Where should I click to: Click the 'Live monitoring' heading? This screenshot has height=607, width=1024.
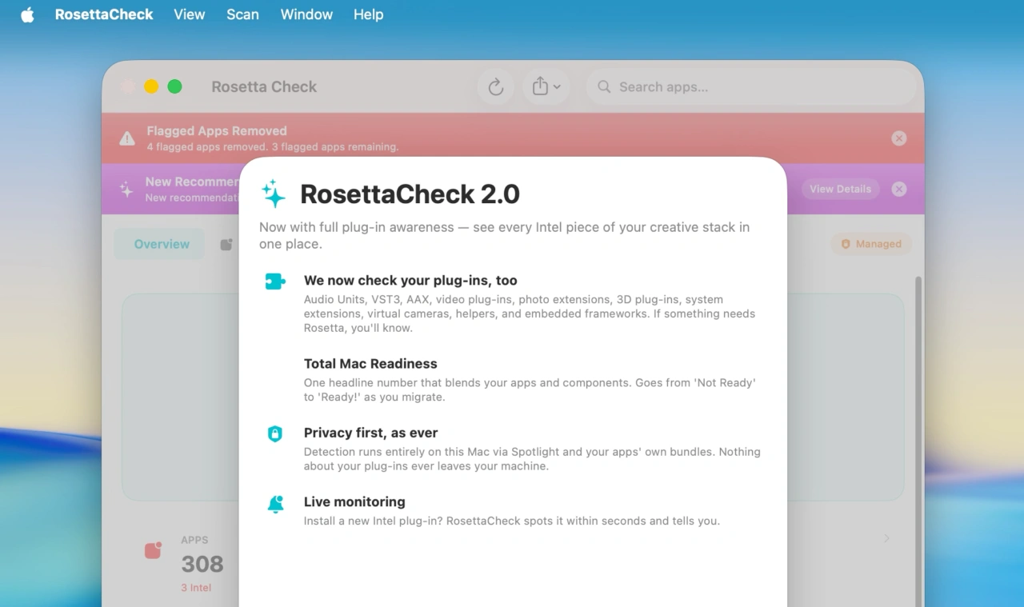point(354,502)
